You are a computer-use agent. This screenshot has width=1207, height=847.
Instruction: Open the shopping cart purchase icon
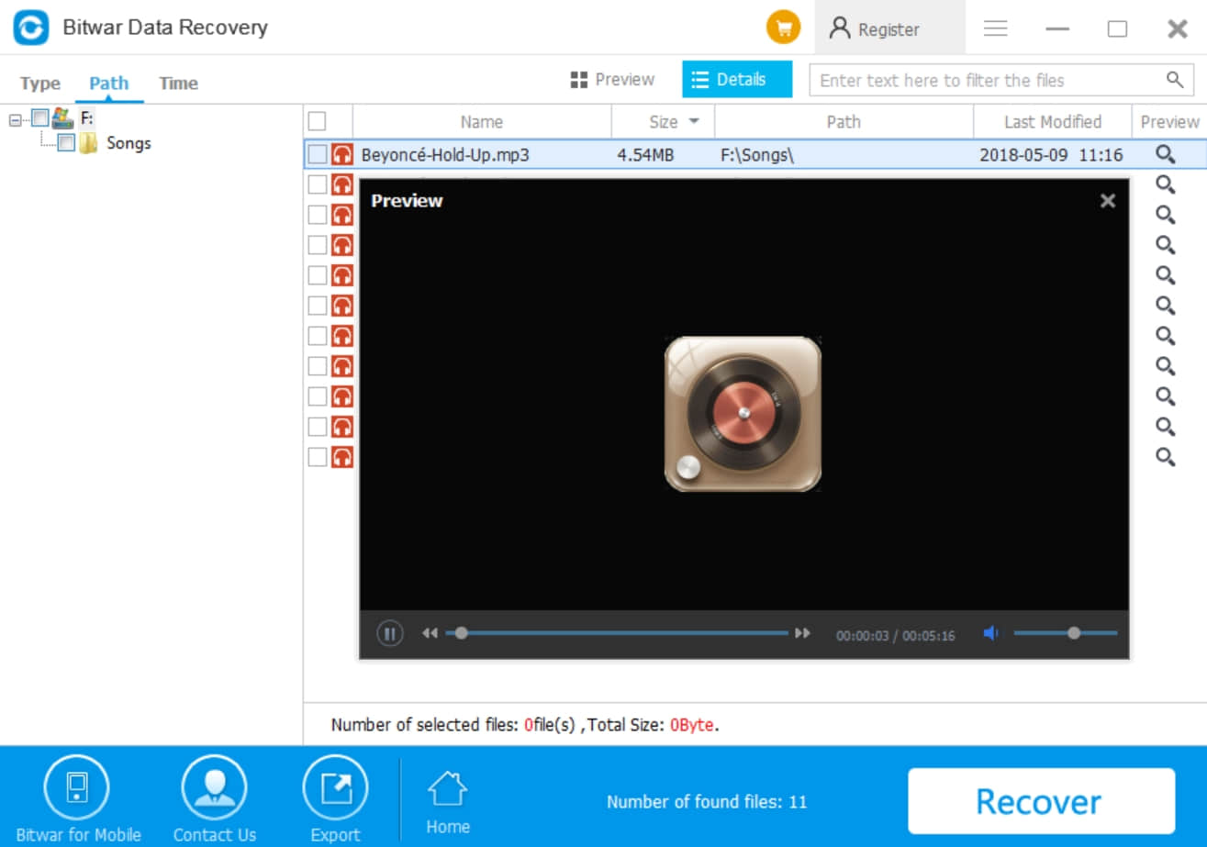[x=783, y=28]
